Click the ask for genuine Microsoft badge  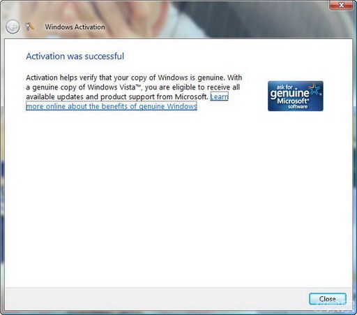tap(296, 96)
